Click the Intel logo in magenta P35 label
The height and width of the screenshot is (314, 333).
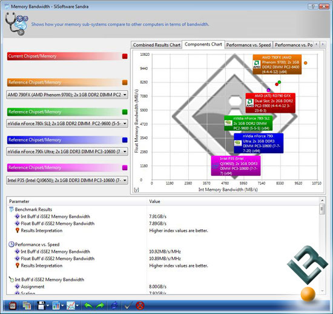(x=215, y=165)
